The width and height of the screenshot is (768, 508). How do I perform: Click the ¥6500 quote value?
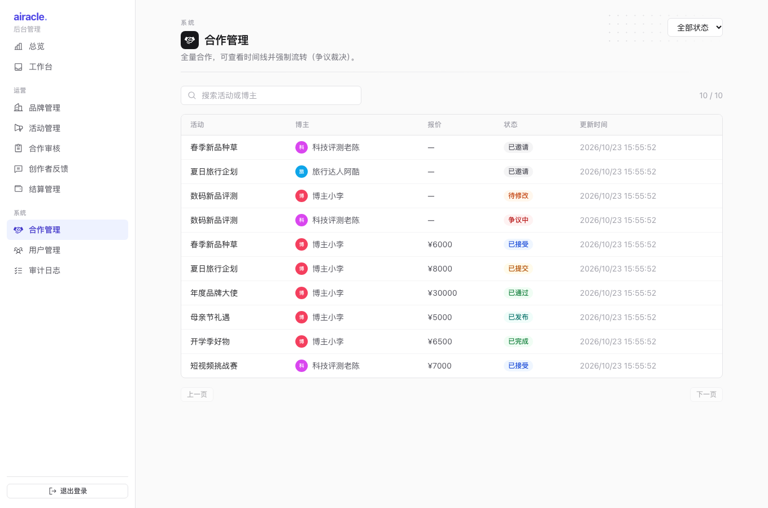click(x=440, y=341)
